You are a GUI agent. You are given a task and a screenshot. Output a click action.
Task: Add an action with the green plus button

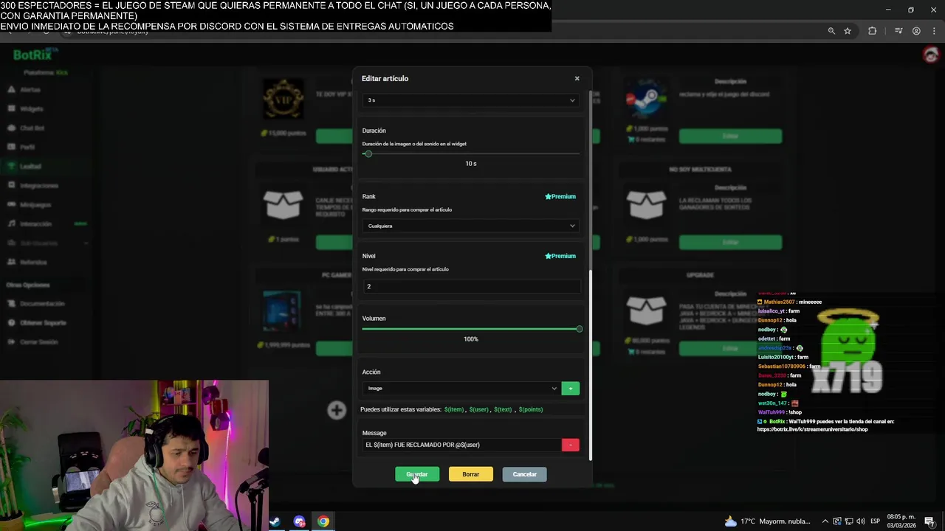click(570, 388)
